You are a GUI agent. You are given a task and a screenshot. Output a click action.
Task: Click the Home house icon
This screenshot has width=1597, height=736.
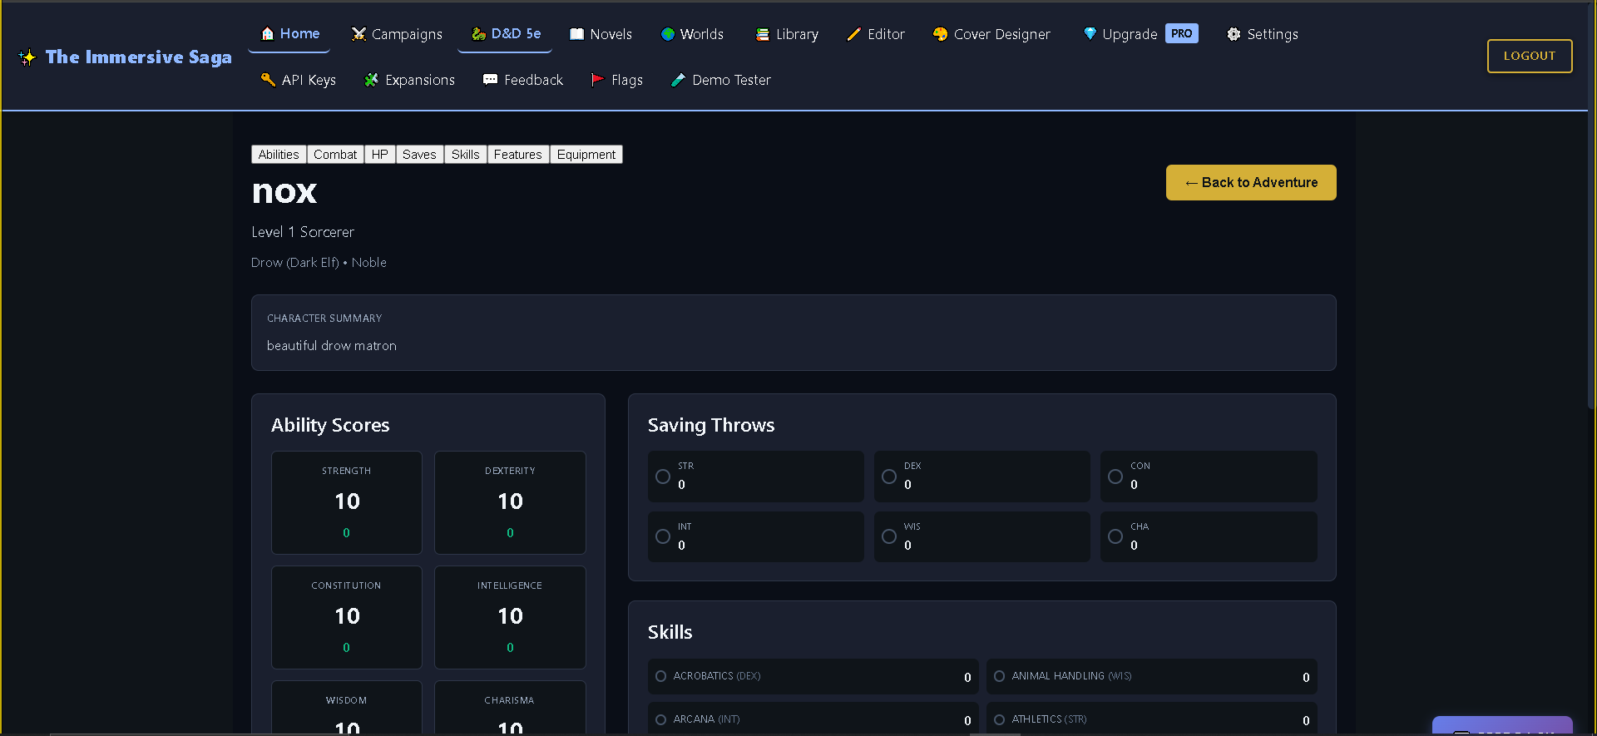tap(267, 34)
